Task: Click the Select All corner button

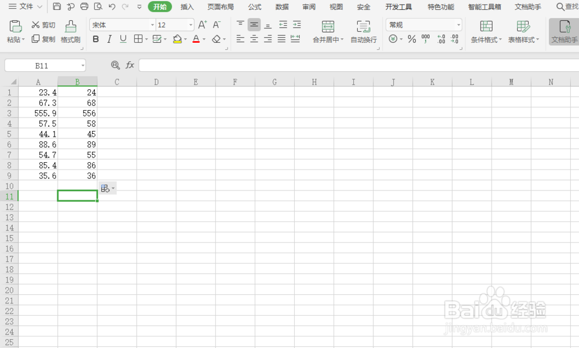Action: (9, 81)
